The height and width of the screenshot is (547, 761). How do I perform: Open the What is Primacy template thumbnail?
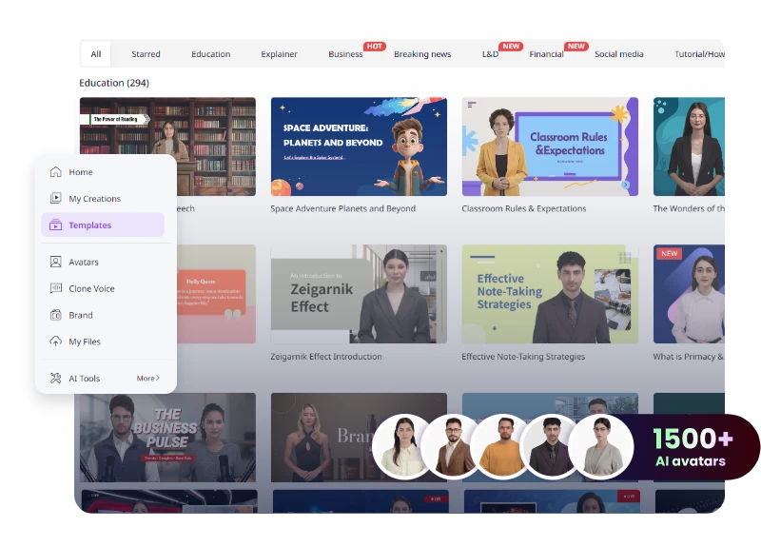pyautogui.click(x=689, y=294)
